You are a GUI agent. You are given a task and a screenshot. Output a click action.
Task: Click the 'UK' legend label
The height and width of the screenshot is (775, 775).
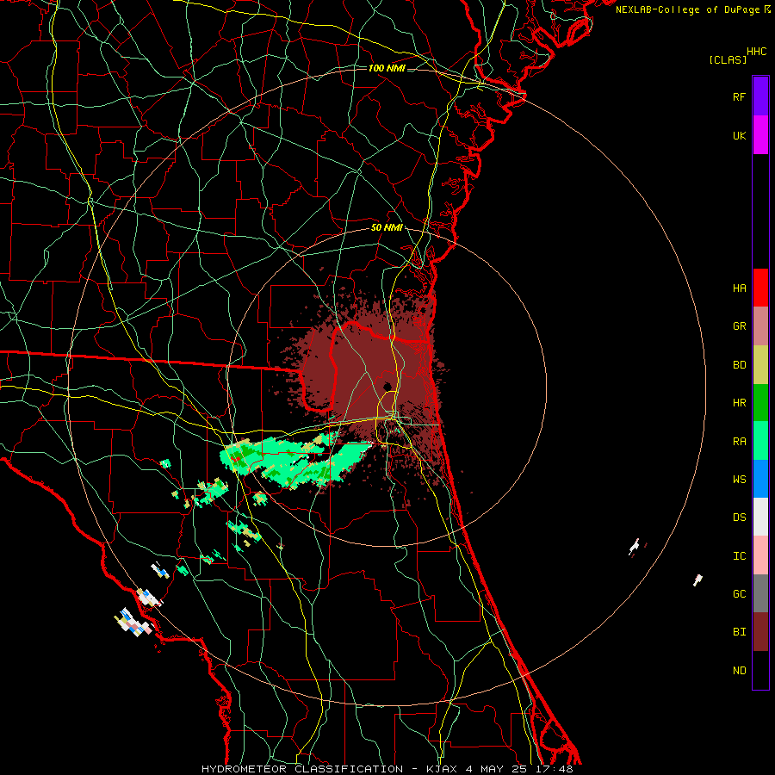point(739,135)
